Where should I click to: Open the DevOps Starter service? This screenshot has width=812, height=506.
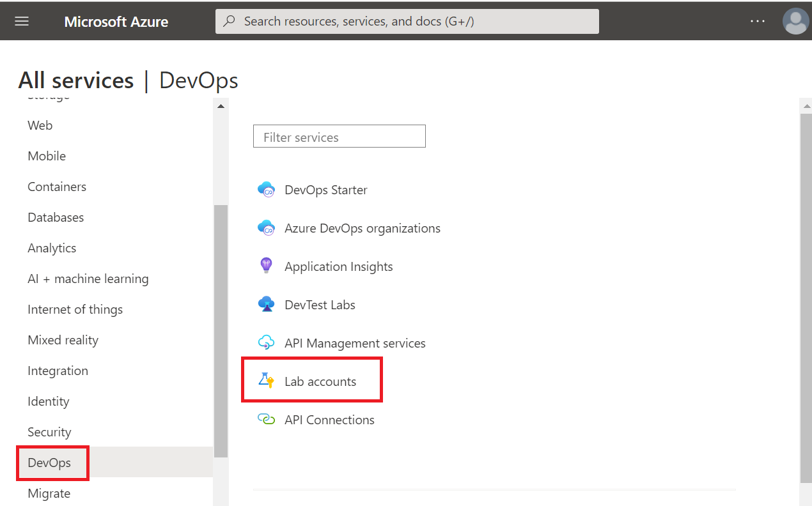coord(325,189)
